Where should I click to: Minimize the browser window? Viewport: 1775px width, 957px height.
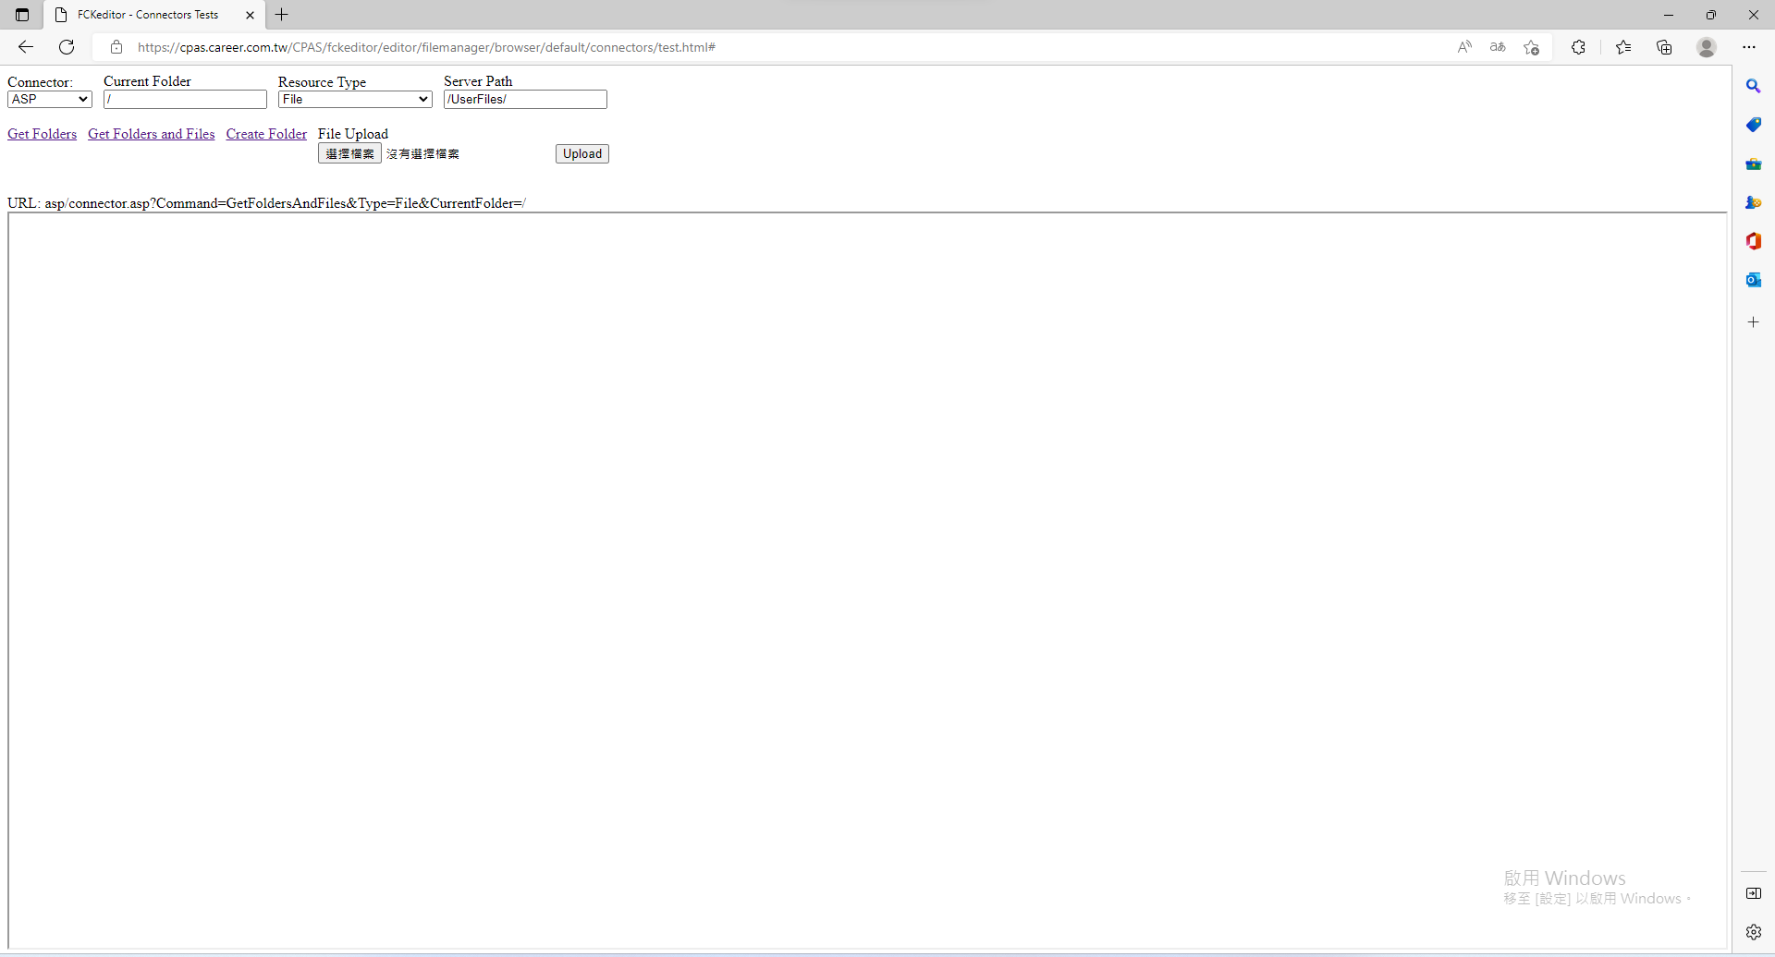pyautogui.click(x=1669, y=15)
